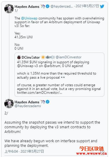Click the unicorn emoji beside first Hayden Adams
Screen dimensions: 109x157
pos(43,6)
